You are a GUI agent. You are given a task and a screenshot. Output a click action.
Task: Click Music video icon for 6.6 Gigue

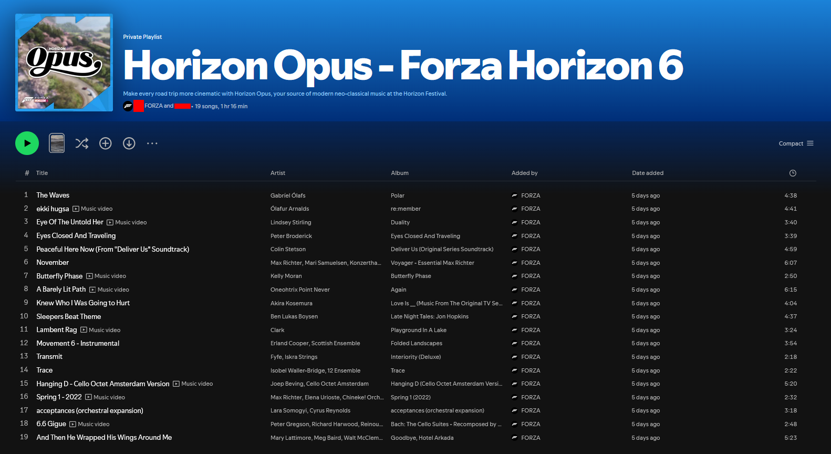pyautogui.click(x=72, y=424)
